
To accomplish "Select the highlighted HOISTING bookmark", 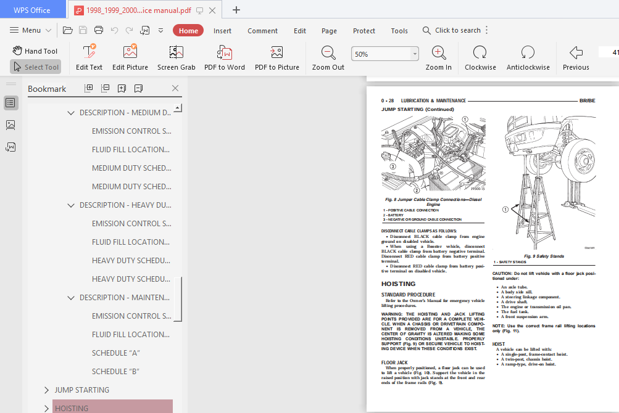I will pyautogui.click(x=112, y=407).
